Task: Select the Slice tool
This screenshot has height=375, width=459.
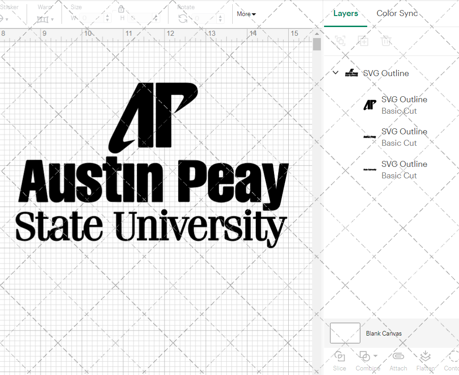Action: [x=340, y=361]
